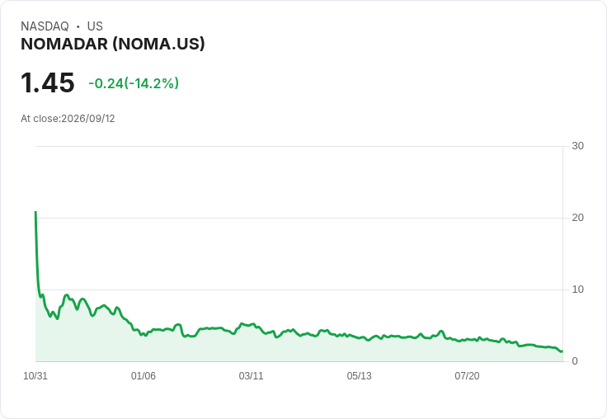Viewport: 607px width, 419px height.
Task: Click the chart's initial peak near 20
Action: pos(35,212)
